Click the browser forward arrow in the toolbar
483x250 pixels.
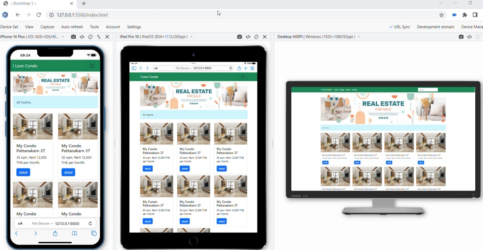28,15
